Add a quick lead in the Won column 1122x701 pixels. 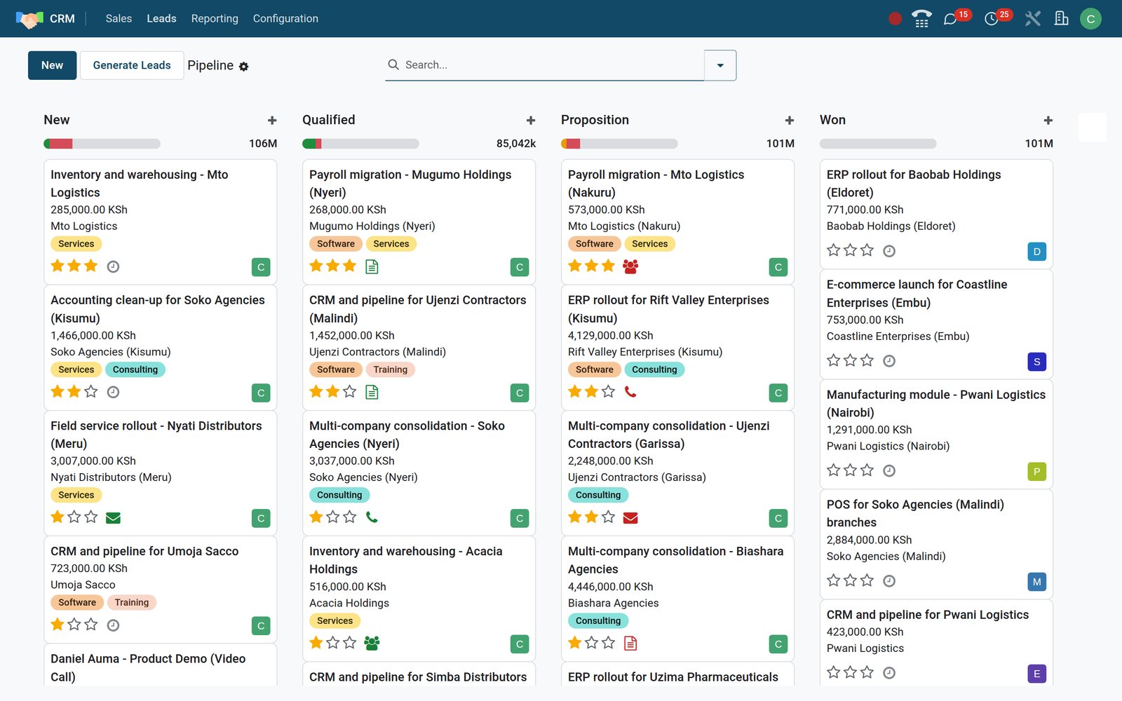[1048, 121]
